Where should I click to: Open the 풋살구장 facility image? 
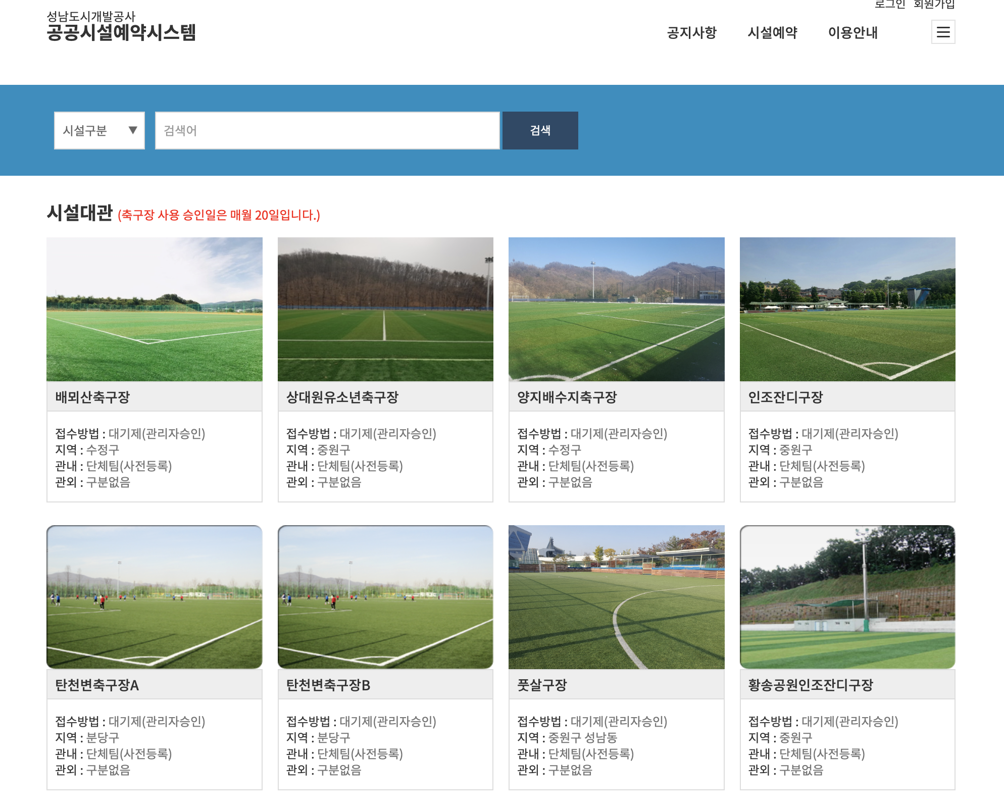click(616, 597)
